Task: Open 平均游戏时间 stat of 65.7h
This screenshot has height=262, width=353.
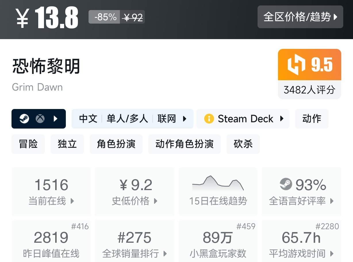Action: [301, 244]
